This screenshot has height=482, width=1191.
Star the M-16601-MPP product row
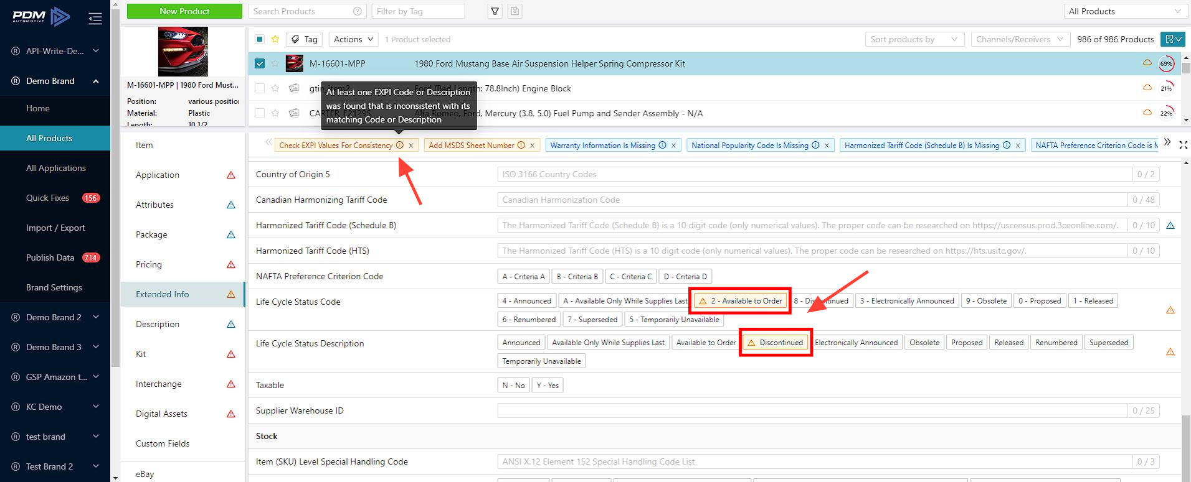(x=275, y=63)
